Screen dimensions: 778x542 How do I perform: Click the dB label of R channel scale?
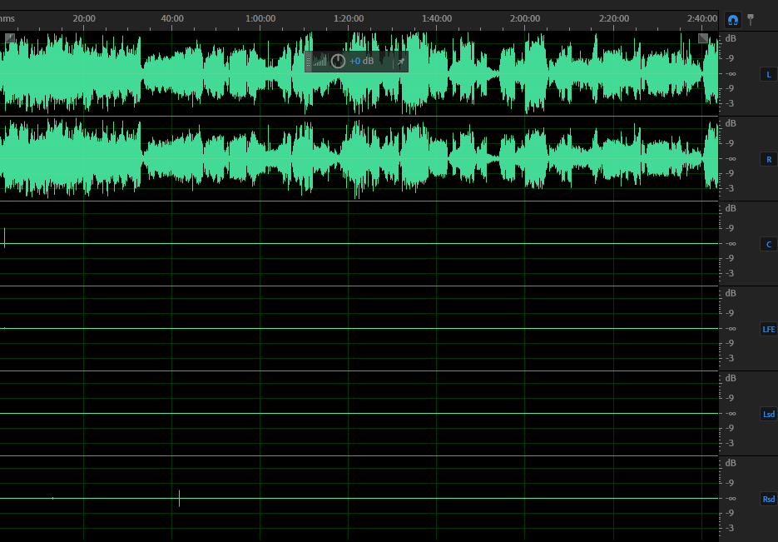coord(731,123)
